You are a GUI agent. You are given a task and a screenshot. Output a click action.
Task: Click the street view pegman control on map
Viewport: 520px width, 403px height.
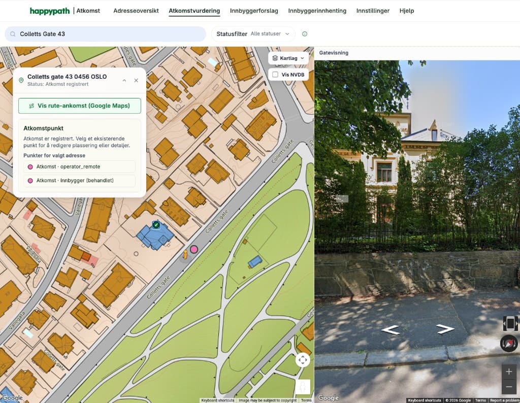pos(303,387)
